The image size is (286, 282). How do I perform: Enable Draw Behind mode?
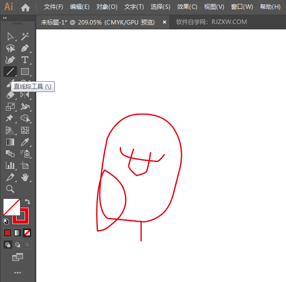[18, 244]
